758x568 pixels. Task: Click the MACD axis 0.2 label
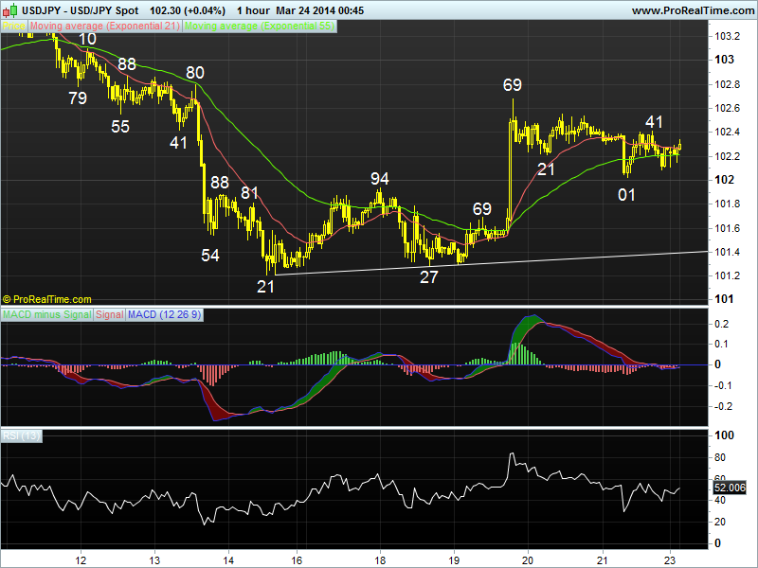(x=722, y=324)
